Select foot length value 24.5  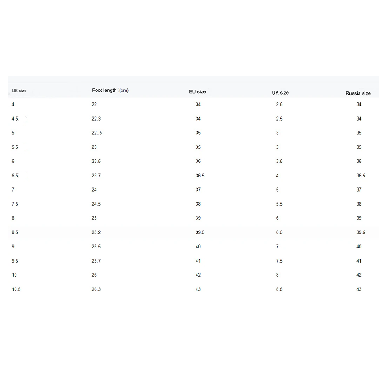96,204
